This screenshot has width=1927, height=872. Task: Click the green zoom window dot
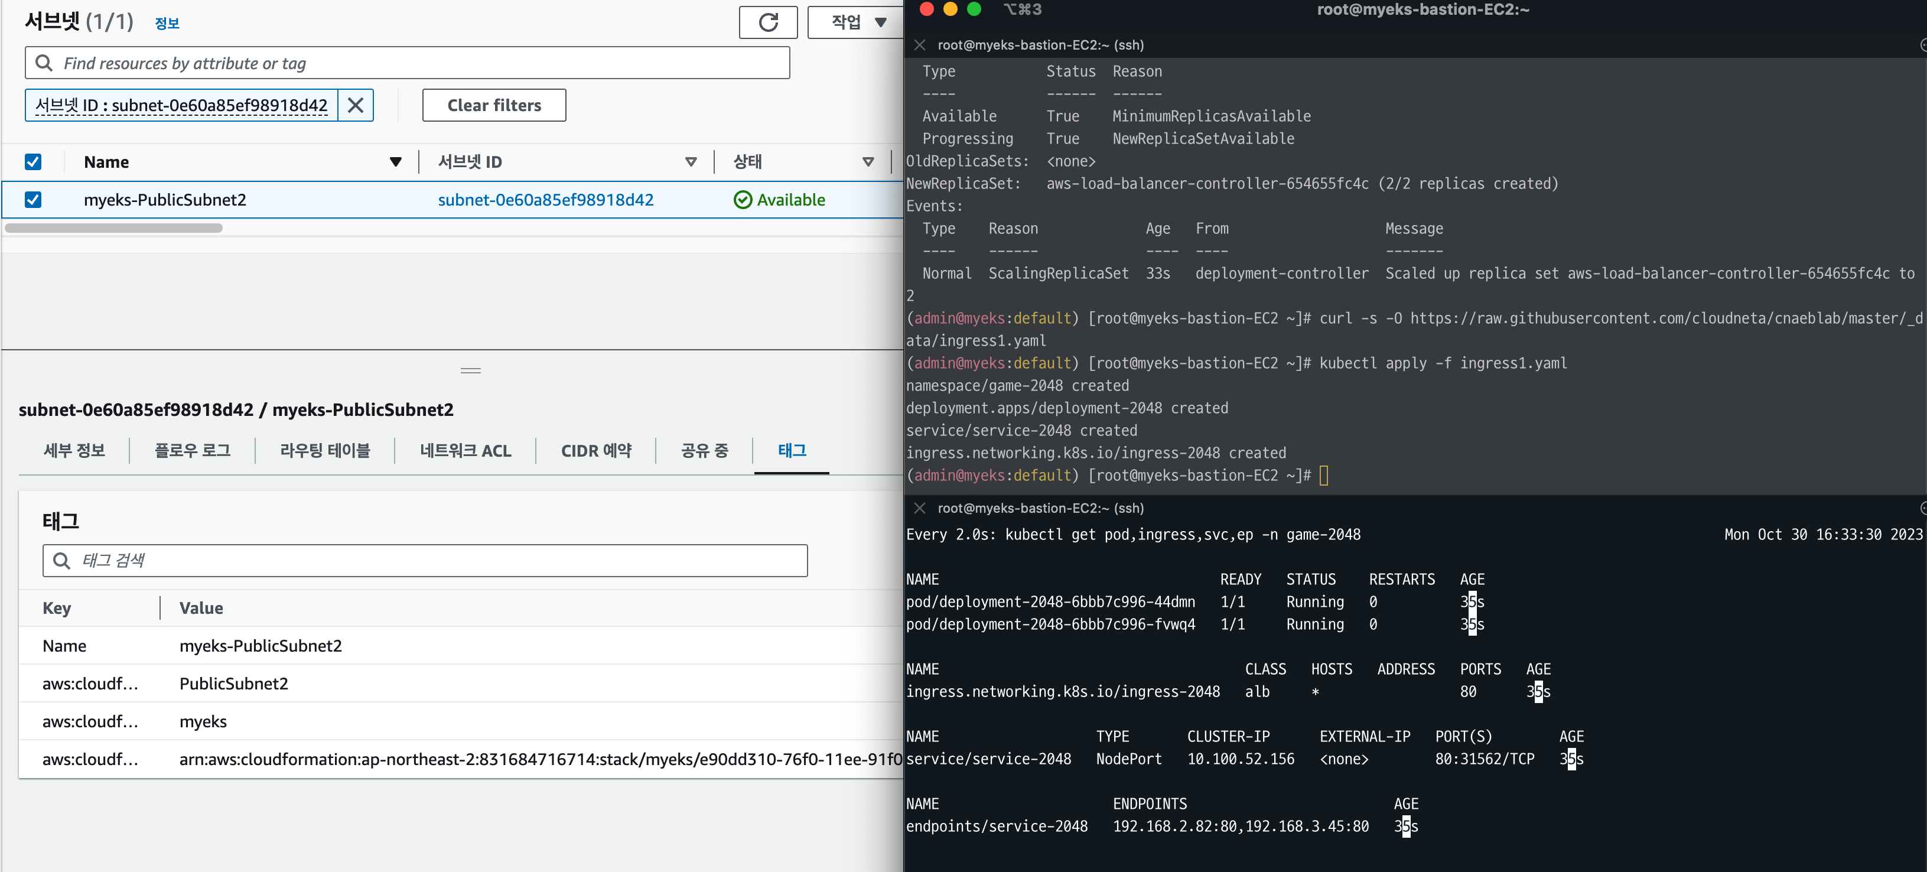[x=974, y=9]
